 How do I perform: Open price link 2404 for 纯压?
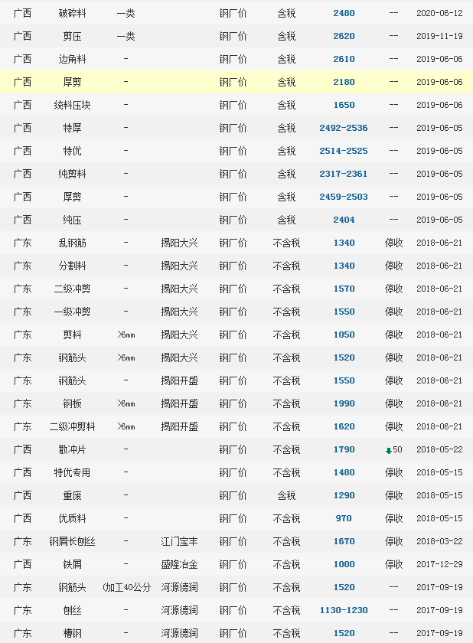tap(344, 220)
